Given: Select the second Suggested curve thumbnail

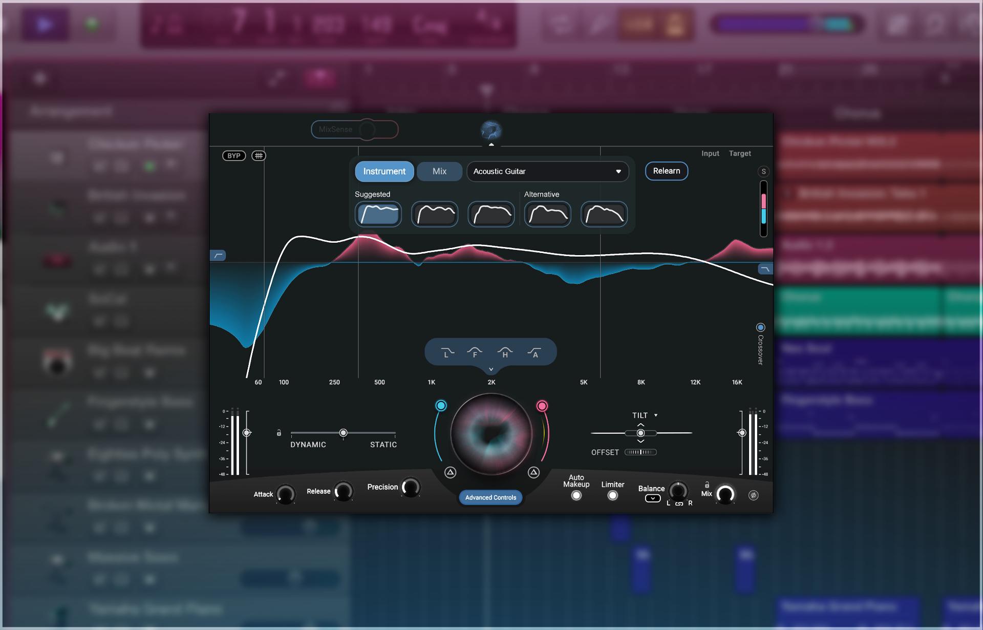Looking at the screenshot, I should (x=435, y=214).
